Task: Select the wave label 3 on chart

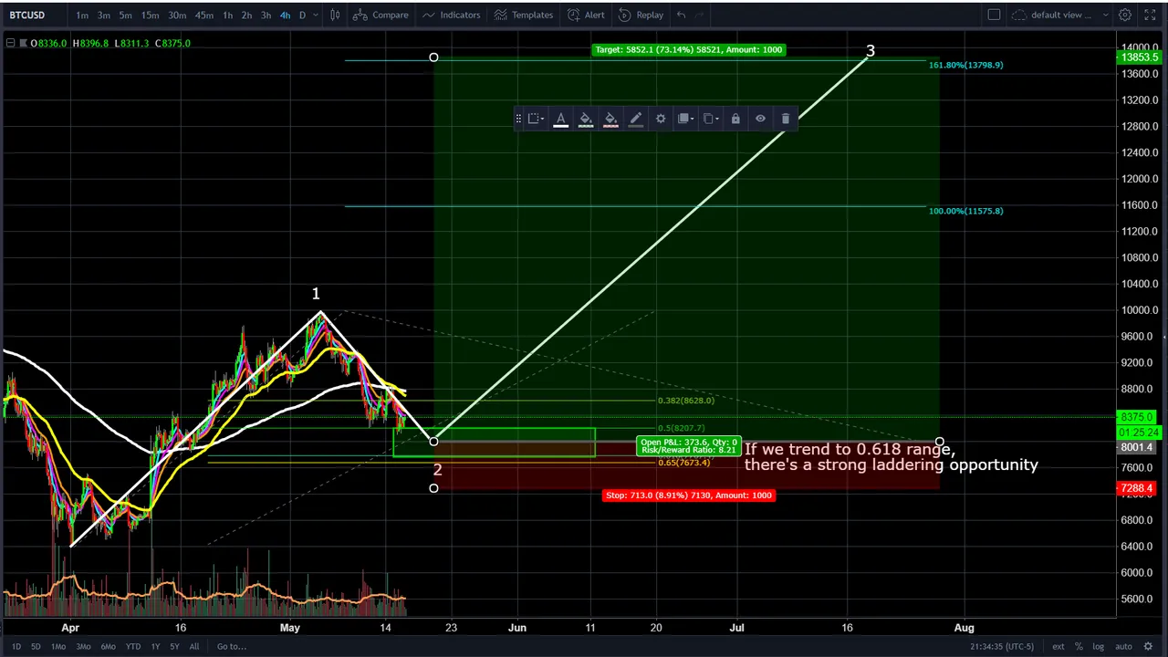Action: pos(871,51)
